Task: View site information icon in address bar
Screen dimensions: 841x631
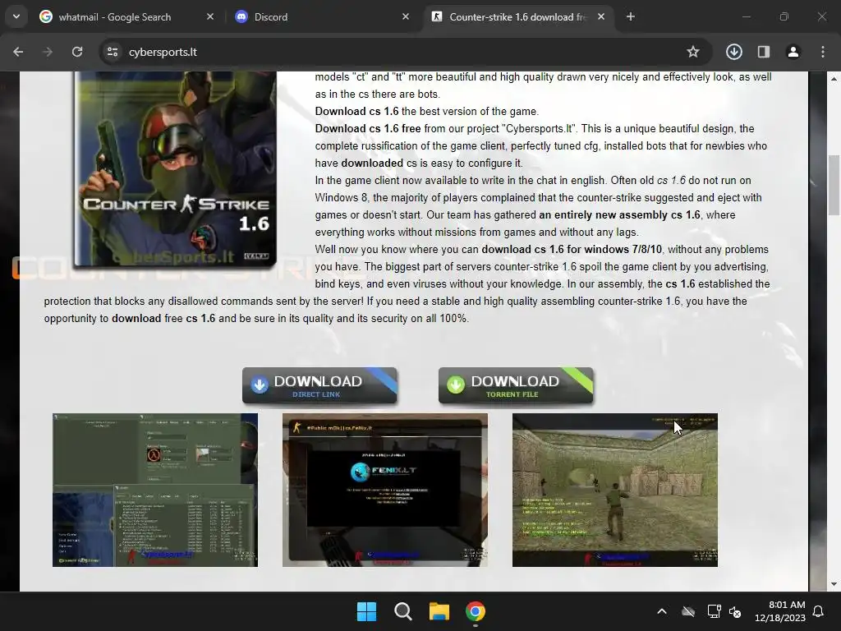Action: point(112,52)
